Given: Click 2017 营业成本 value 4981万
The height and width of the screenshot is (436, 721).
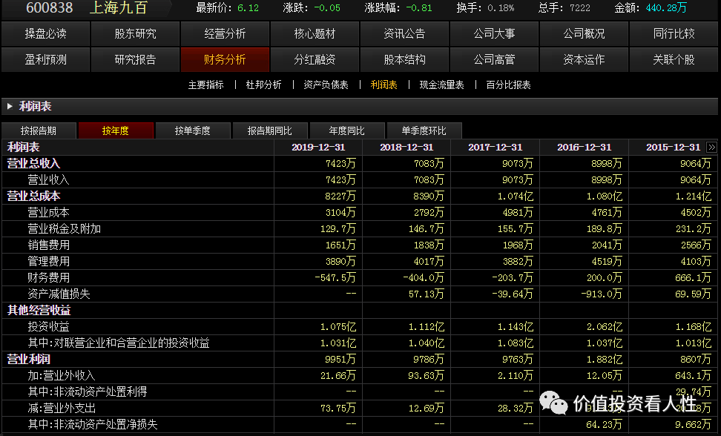Looking at the screenshot, I should [x=518, y=213].
